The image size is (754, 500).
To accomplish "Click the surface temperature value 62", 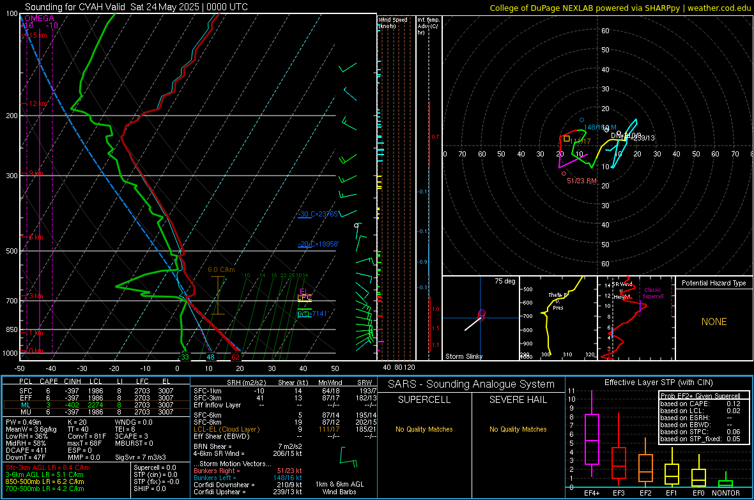I will pos(235,357).
